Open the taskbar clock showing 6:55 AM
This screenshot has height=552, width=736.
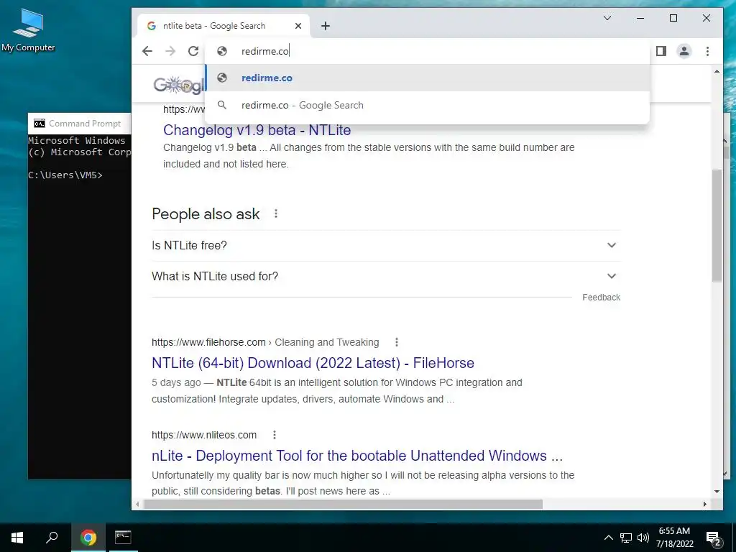[x=674, y=538]
